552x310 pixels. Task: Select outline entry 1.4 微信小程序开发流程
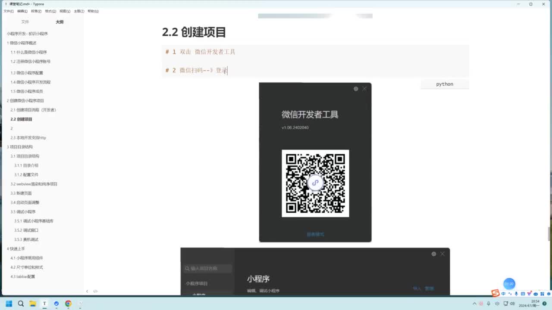[30, 82]
